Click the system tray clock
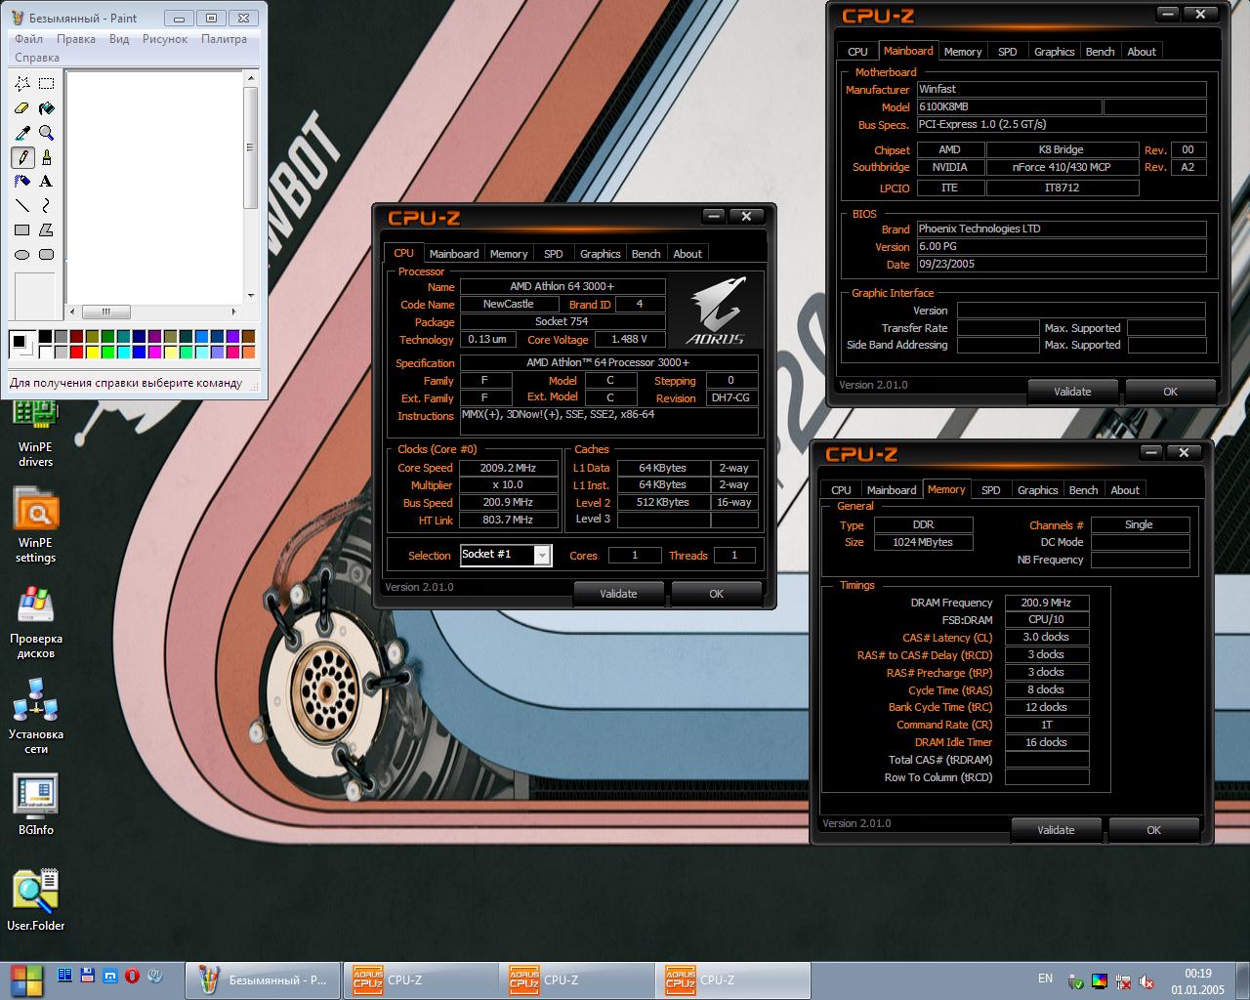The width and height of the screenshot is (1250, 1000). tap(1198, 980)
